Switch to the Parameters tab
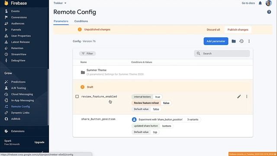 pos(61,21)
